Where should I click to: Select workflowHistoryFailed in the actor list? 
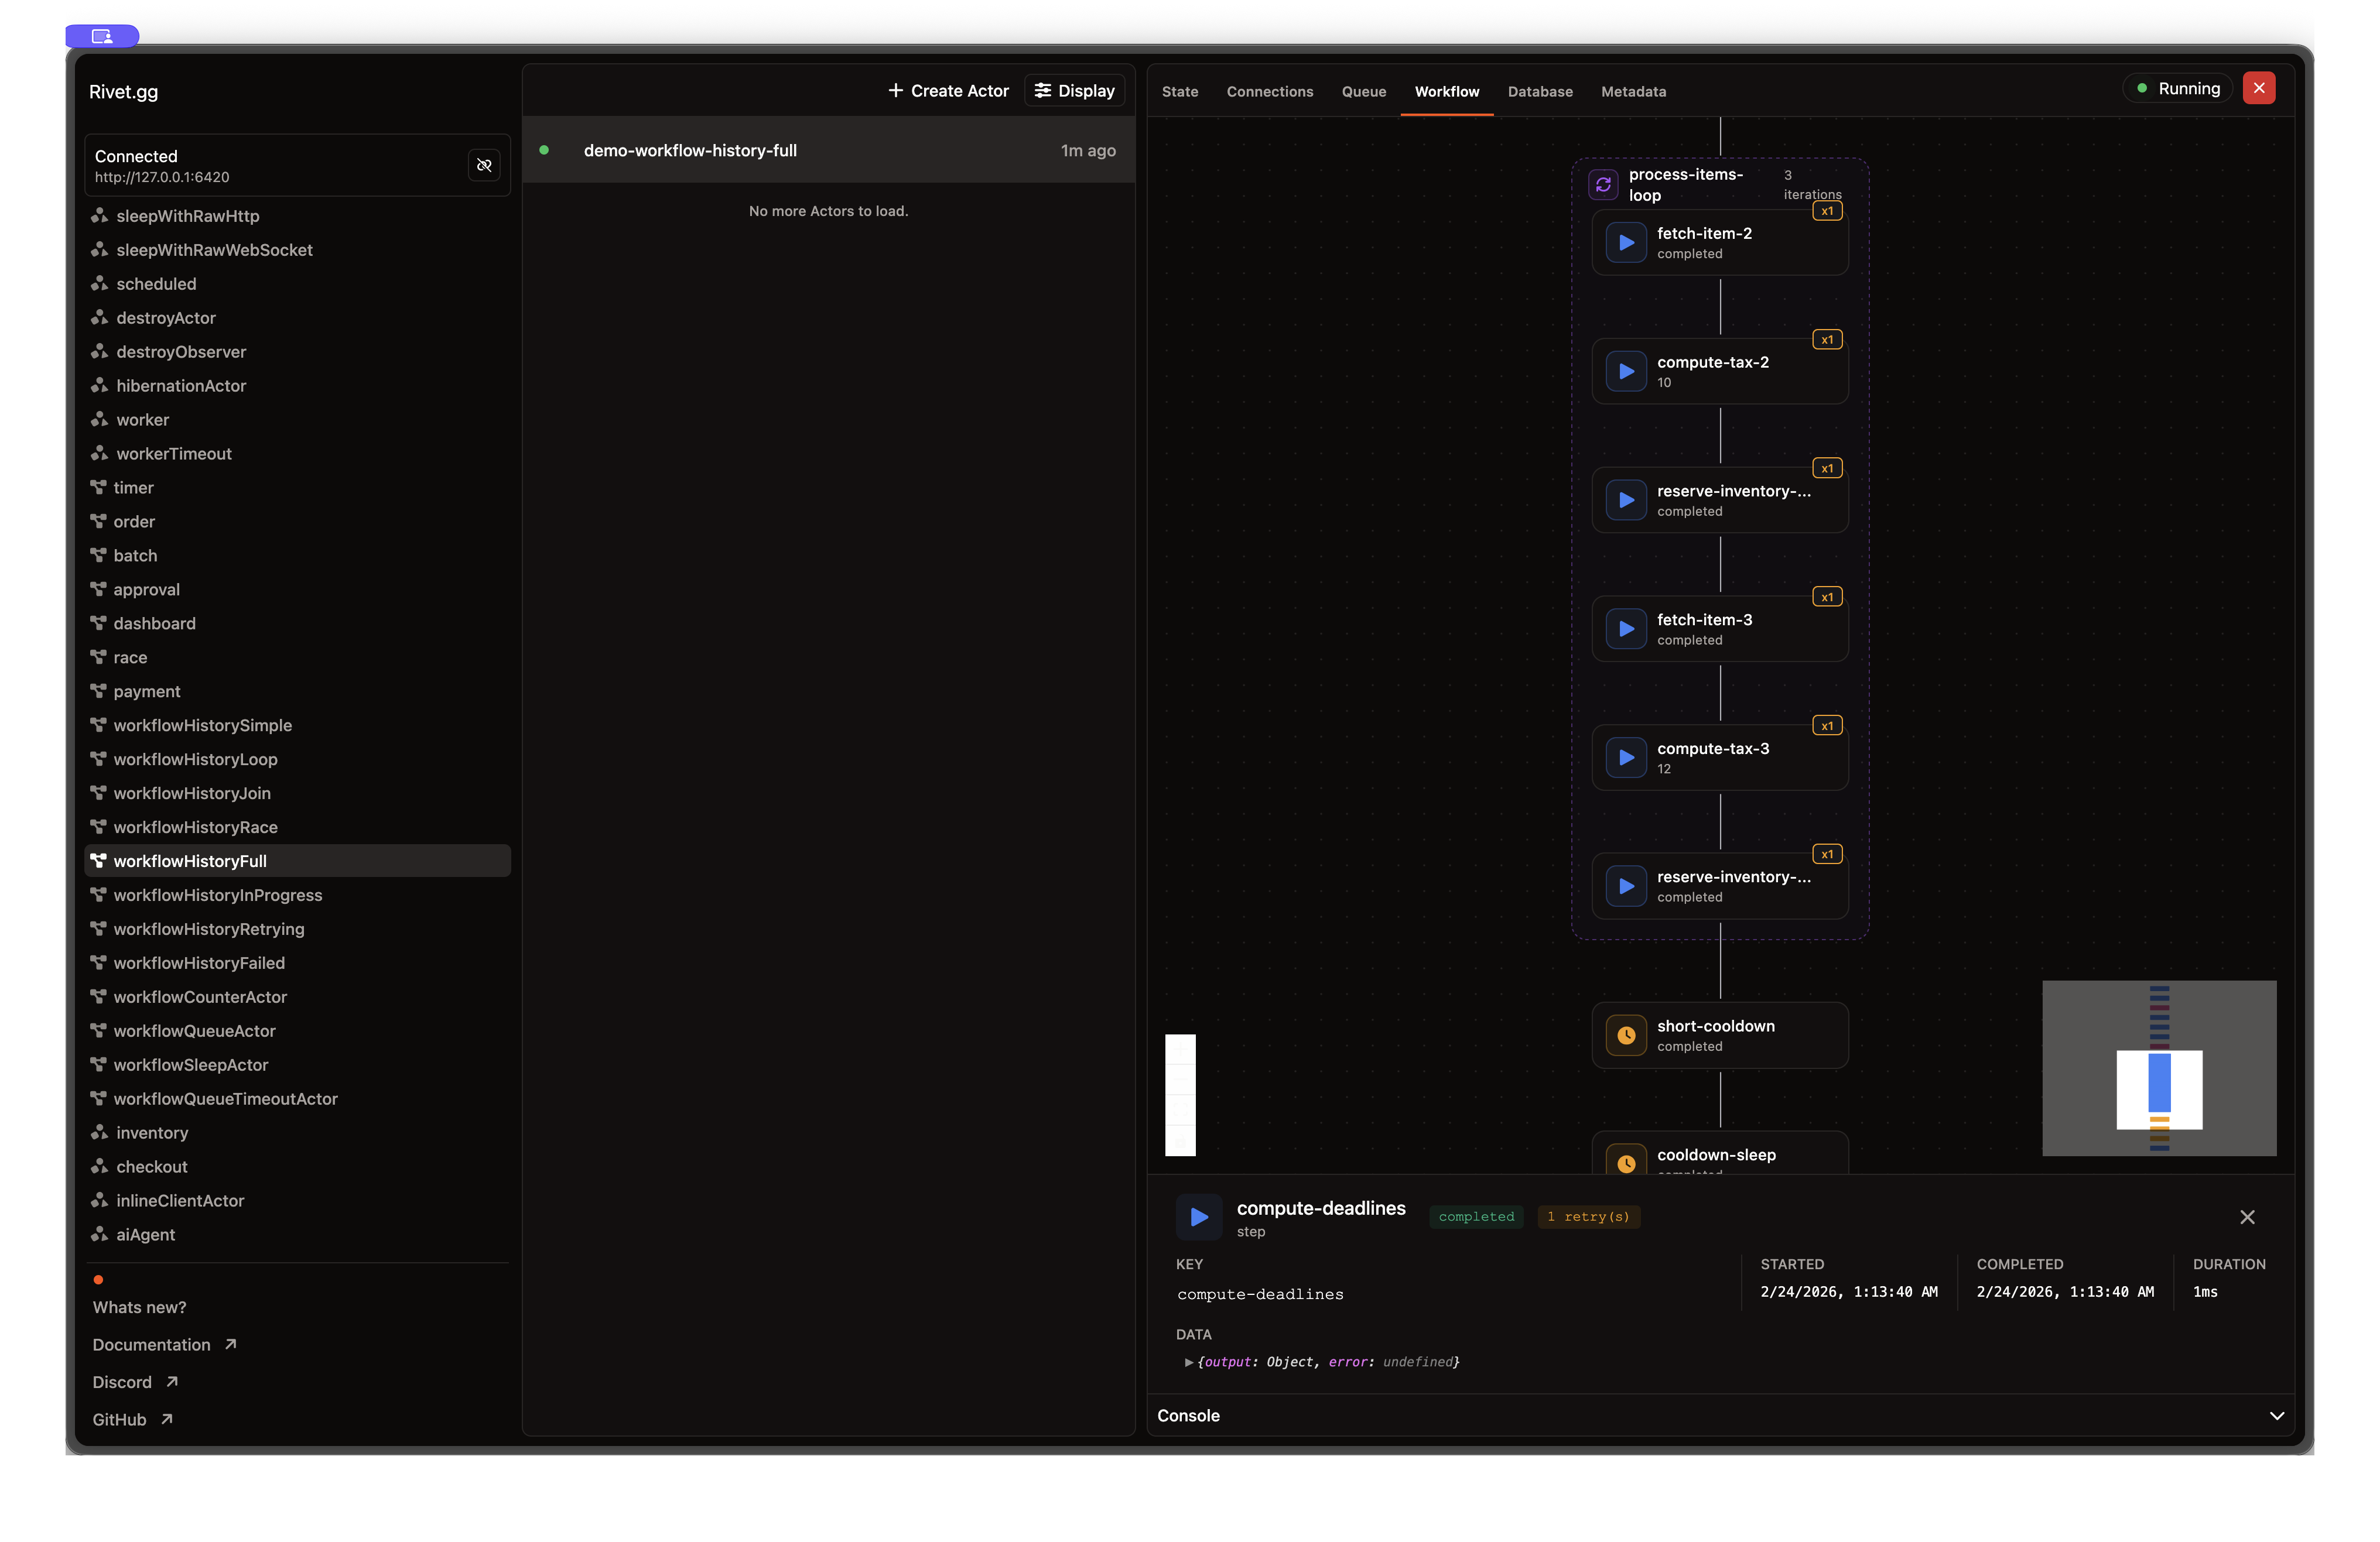(x=198, y=962)
